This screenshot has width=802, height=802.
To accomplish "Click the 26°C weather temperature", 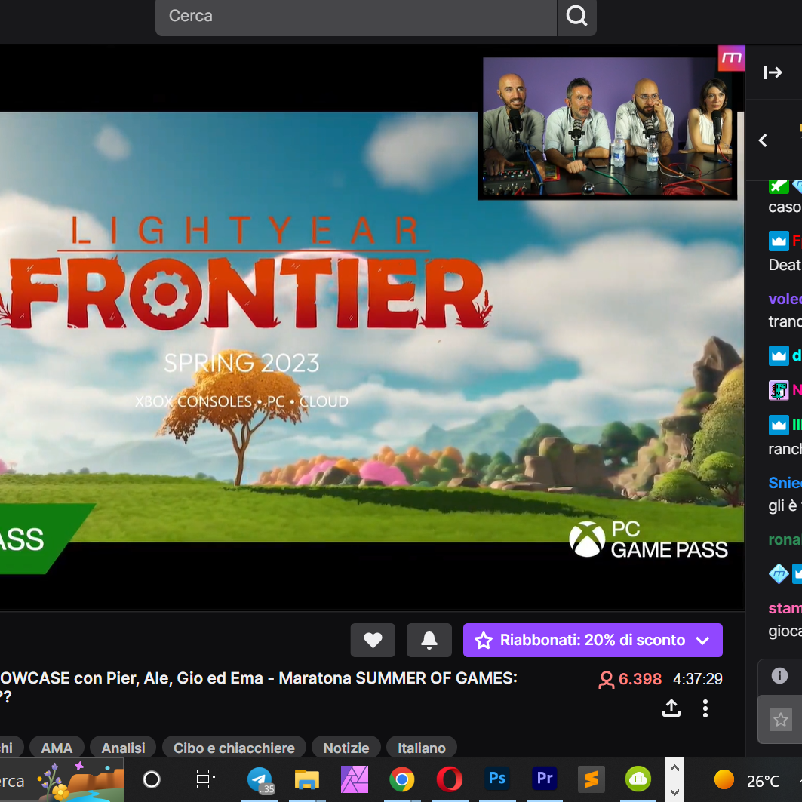I will 763,781.
